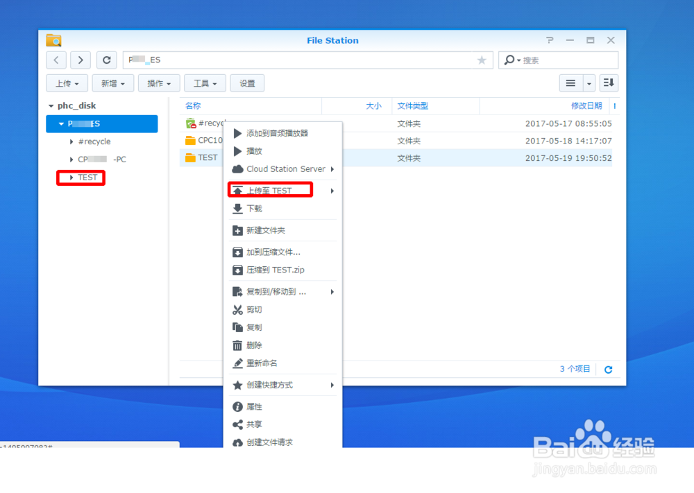Screen dimensions: 694x493
Task: Select the 2017-05-17 08:55:05 date cell
Action: coord(568,123)
